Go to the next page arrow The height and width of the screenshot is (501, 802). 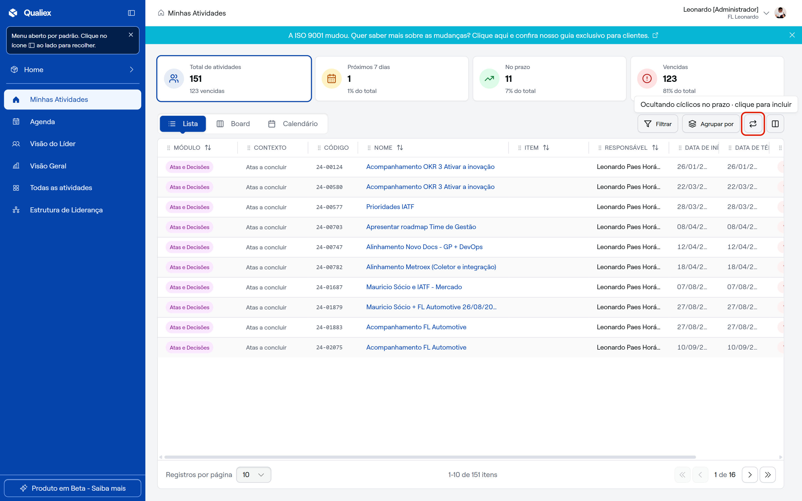[x=750, y=475]
